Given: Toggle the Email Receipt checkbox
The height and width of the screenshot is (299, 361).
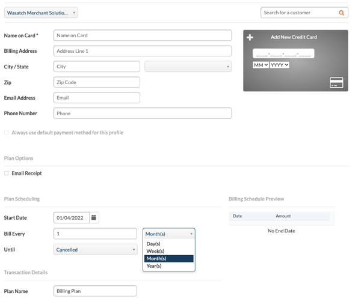Looking at the screenshot, I should 7,174.
